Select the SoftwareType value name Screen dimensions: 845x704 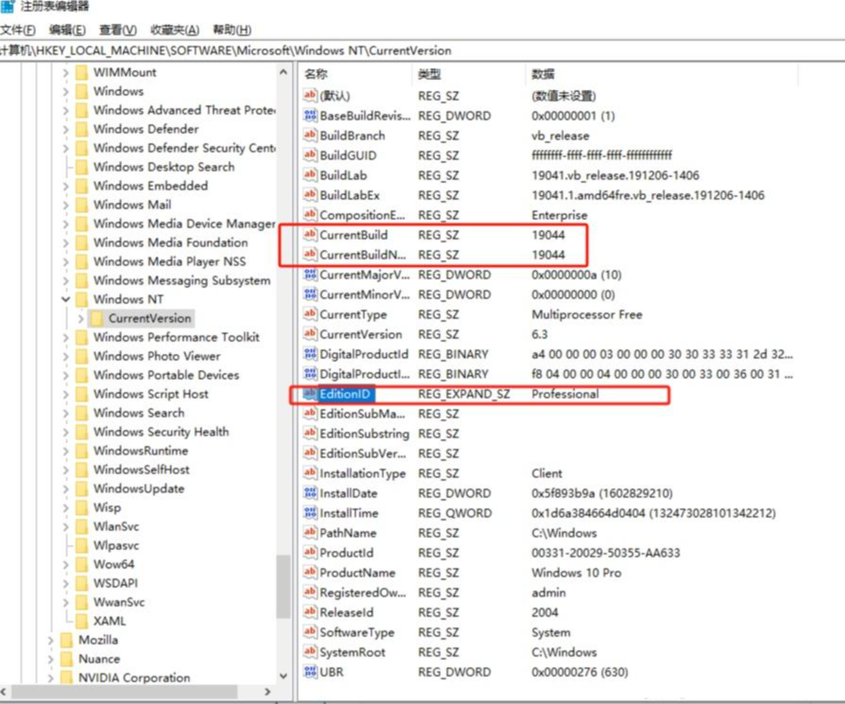coord(357,632)
